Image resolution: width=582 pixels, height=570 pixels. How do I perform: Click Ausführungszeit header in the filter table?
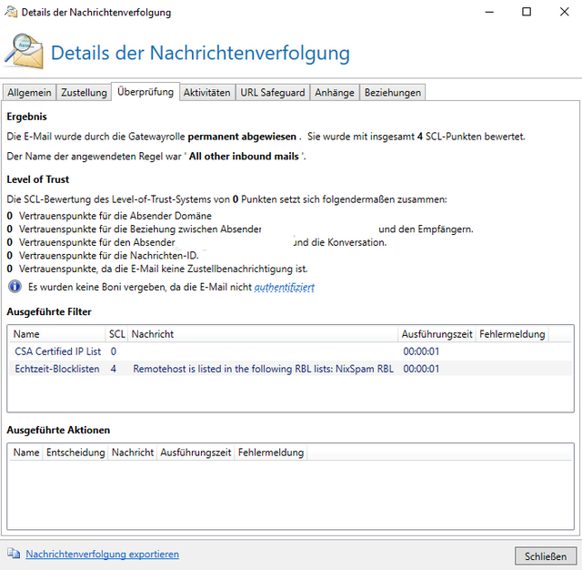click(x=436, y=334)
